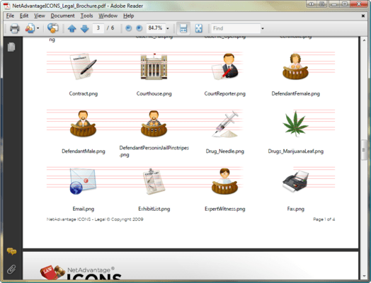Click the DefendantMale icon image
This screenshot has height=283, width=371.
pyautogui.click(x=83, y=124)
